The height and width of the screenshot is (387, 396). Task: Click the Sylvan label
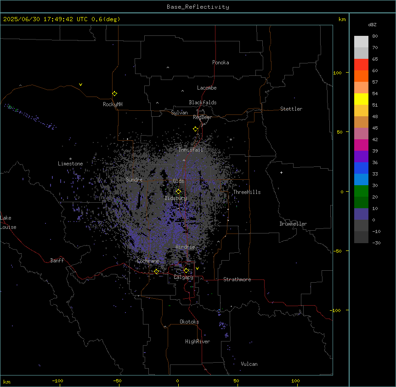[179, 113]
